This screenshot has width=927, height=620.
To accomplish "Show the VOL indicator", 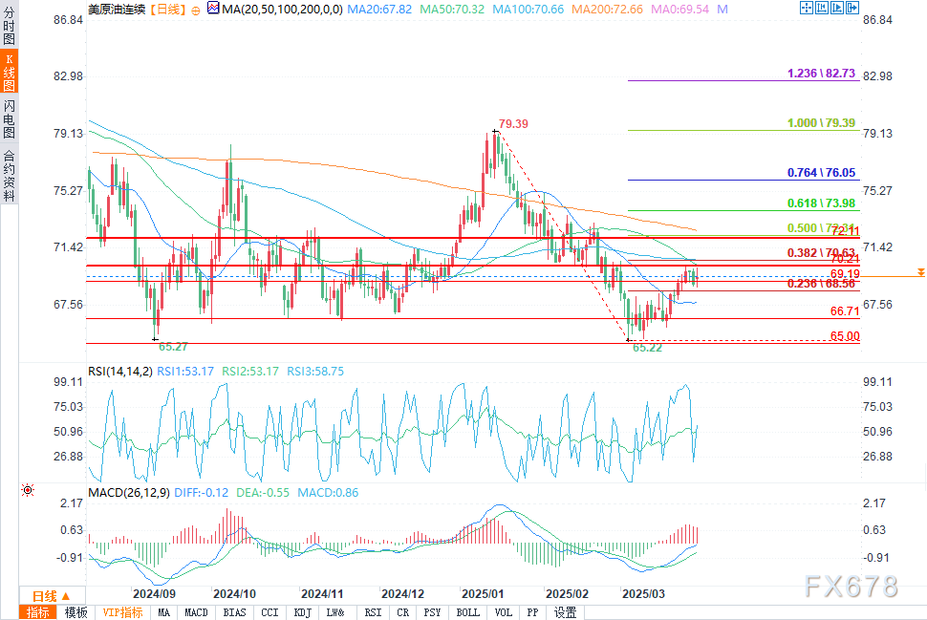I will 504,612.
